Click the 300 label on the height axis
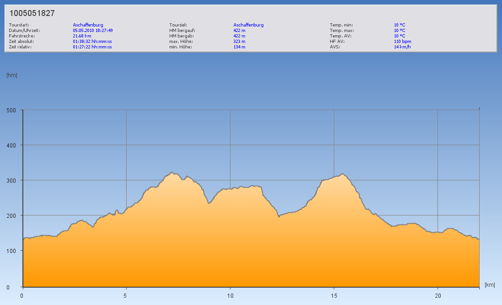Screen dimensions: 502x305 coord(11,180)
